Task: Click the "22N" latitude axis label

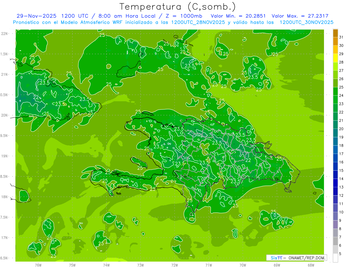Action: click(x=4, y=34)
